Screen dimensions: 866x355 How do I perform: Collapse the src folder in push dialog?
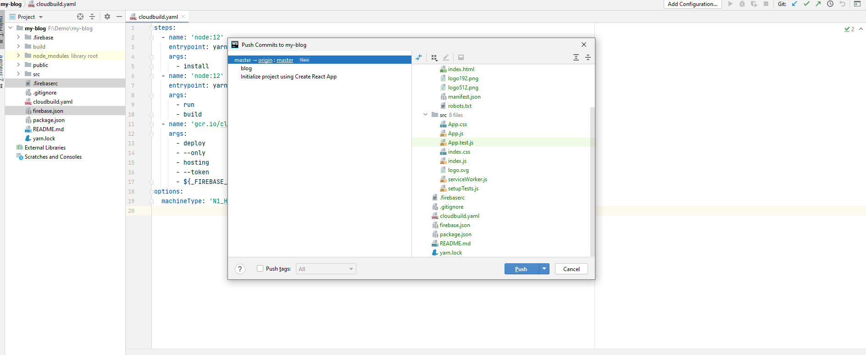[425, 115]
